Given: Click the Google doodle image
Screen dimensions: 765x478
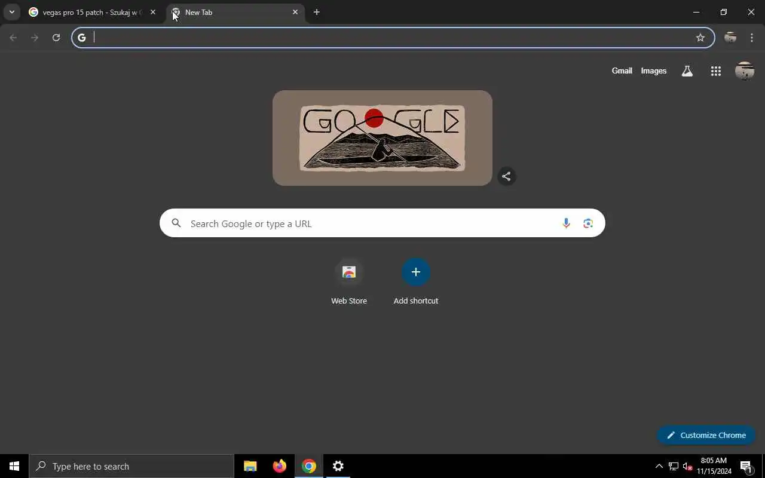Looking at the screenshot, I should coord(382,138).
